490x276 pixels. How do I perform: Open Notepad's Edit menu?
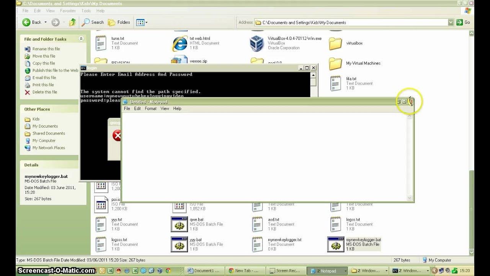(137, 108)
